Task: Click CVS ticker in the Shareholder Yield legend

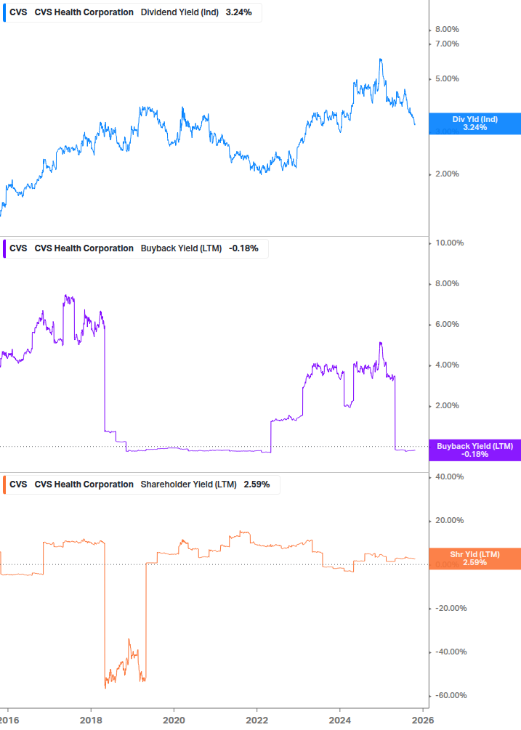Action: pyautogui.click(x=18, y=484)
